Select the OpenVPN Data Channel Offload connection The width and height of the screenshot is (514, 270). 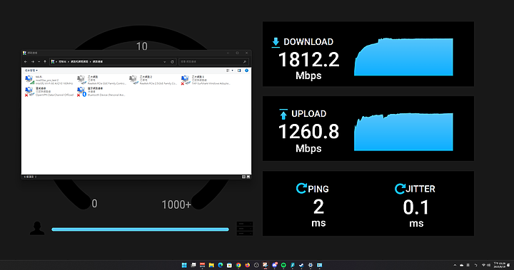click(x=49, y=92)
